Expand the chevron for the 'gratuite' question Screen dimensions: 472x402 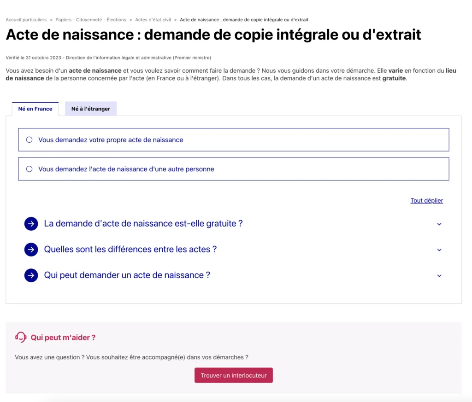[439, 224]
